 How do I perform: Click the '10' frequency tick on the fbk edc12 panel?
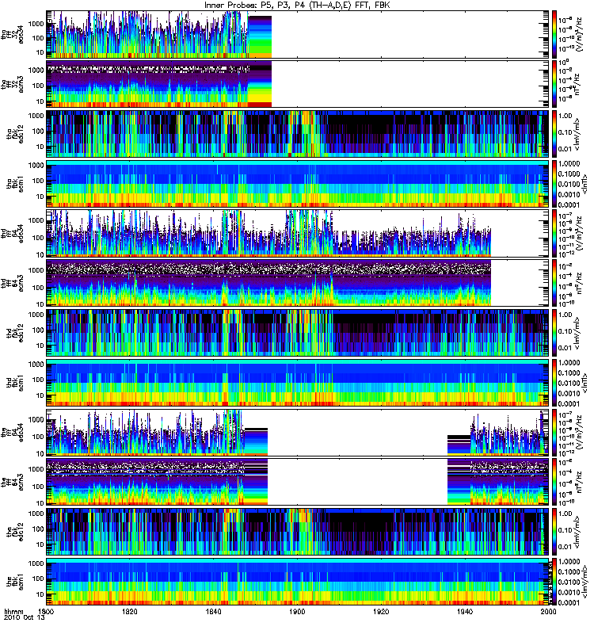[x=40, y=544]
